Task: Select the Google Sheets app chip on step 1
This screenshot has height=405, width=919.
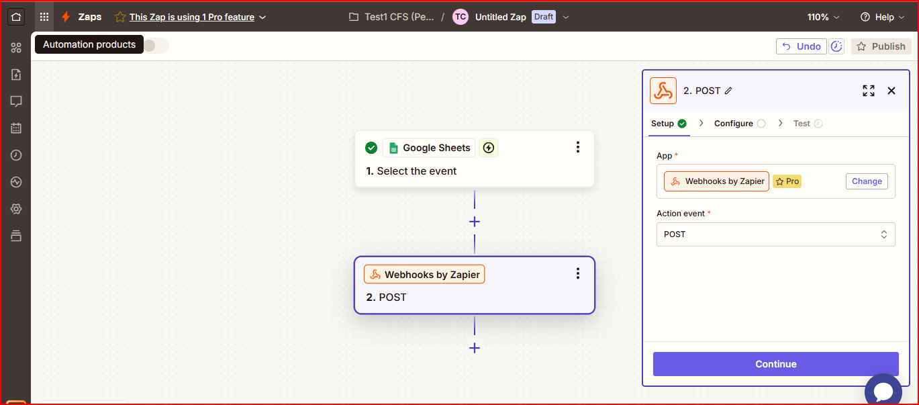Action: point(429,148)
